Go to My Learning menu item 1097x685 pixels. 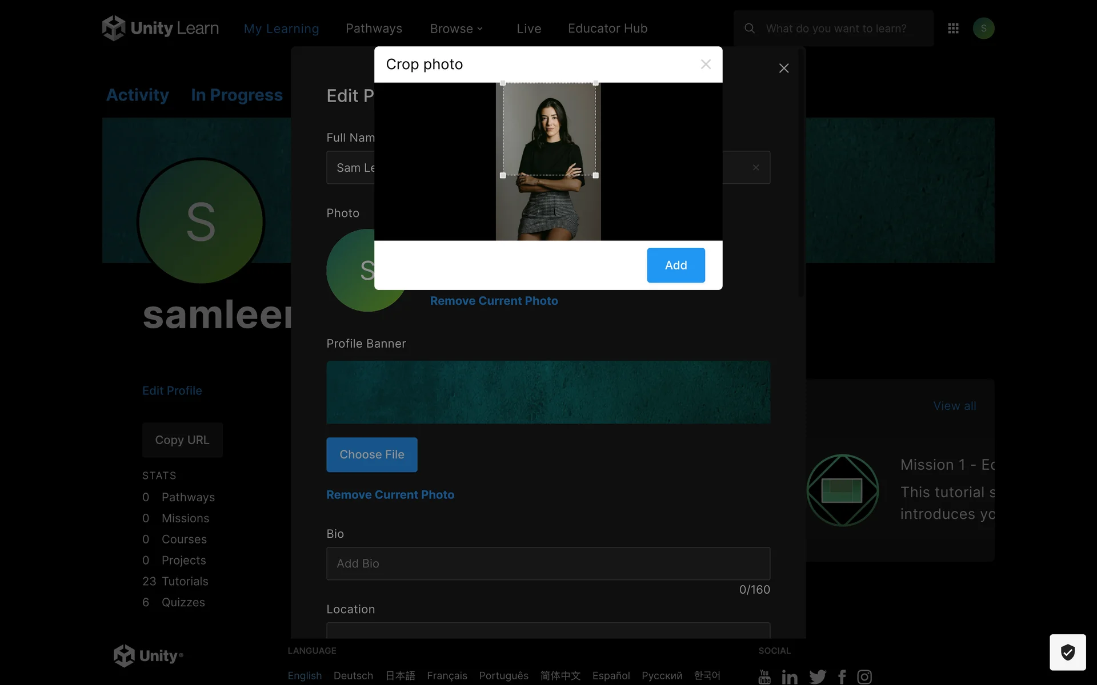281,29
